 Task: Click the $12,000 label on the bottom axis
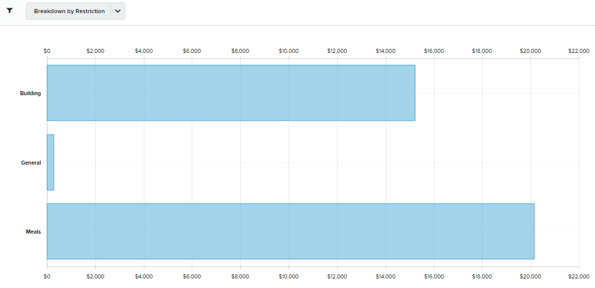tap(337, 276)
